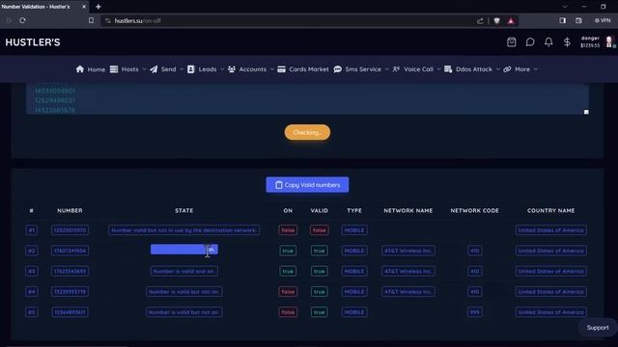Click the red false VALID badge in row #1
The height and width of the screenshot is (347, 618).
click(x=320, y=230)
